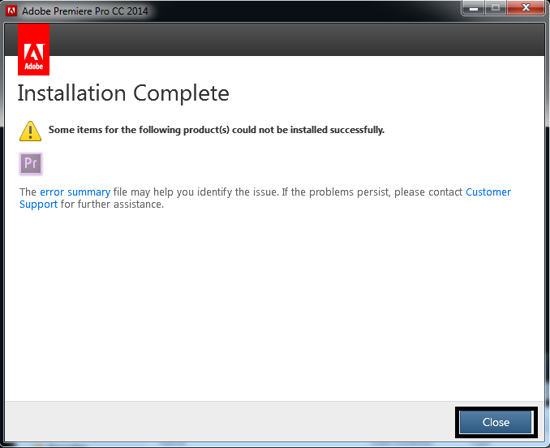Click the Premiere Pro product icon

coord(31,163)
